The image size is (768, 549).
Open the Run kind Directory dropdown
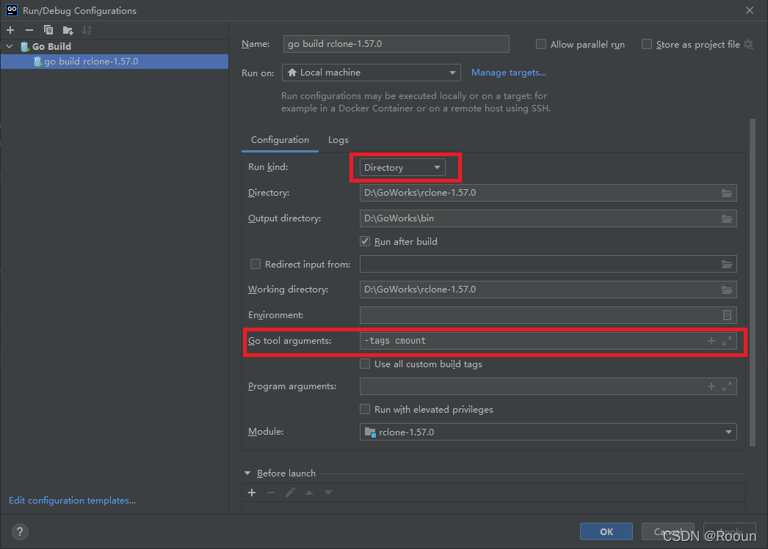pos(402,168)
